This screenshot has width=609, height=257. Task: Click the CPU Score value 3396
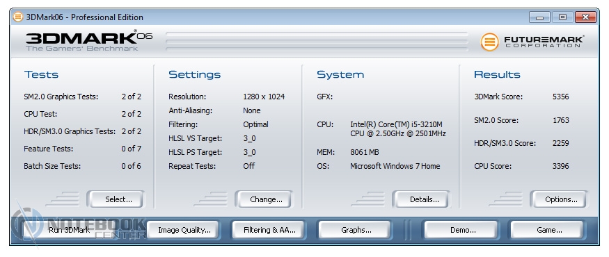pos(560,166)
